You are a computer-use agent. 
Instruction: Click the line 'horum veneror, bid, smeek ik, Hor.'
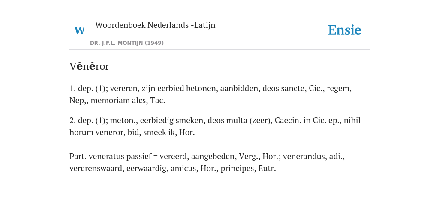(132, 133)
